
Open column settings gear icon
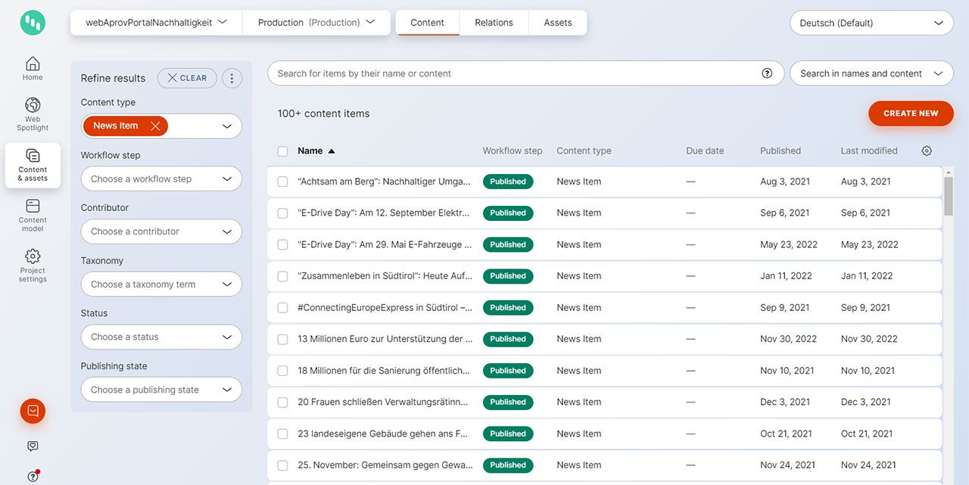tap(927, 151)
